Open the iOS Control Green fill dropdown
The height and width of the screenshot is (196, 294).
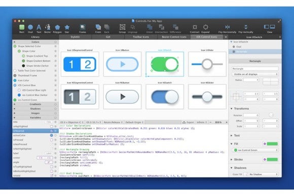[255, 150]
